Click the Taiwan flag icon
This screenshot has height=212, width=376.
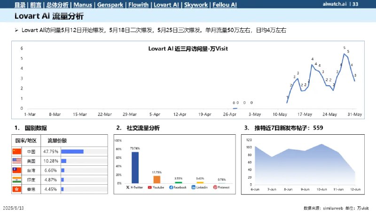coord(17,170)
